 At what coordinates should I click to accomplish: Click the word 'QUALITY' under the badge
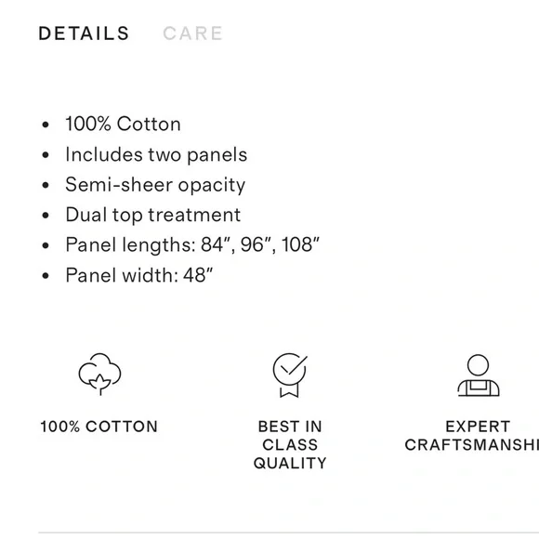tap(290, 463)
